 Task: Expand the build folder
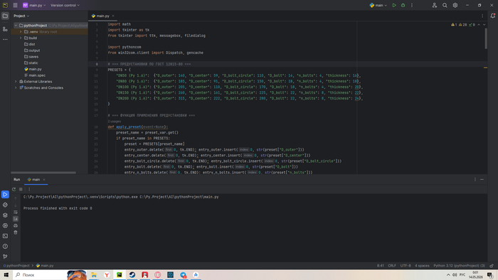coord(21,38)
